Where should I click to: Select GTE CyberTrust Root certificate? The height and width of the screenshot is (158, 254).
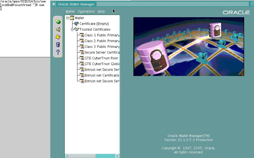101,58
